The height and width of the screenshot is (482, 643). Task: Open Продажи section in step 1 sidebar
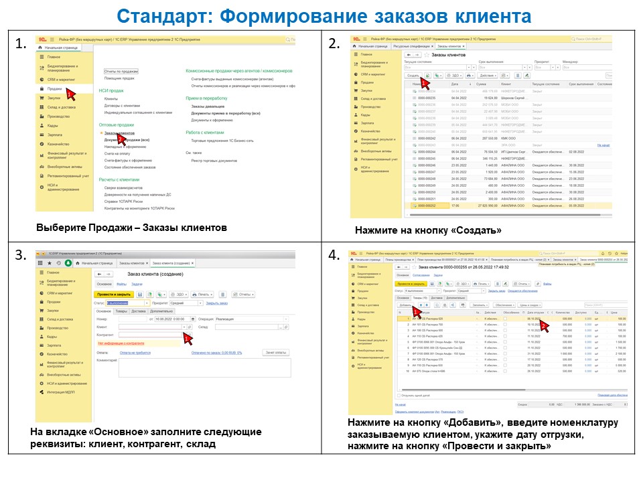54,88
